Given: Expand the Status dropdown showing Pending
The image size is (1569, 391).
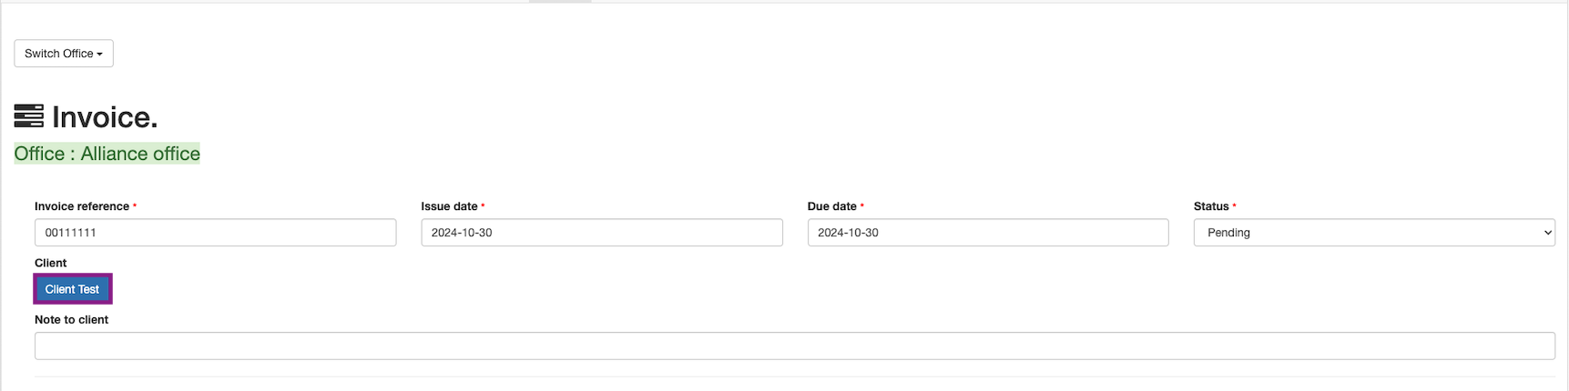Looking at the screenshot, I should click(x=1373, y=233).
